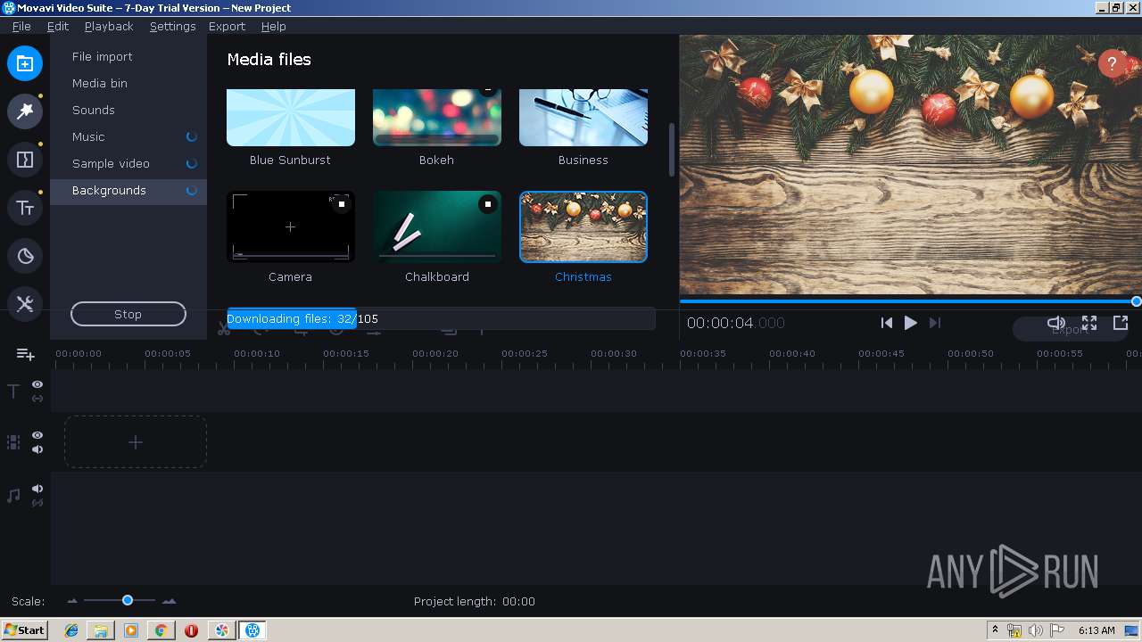Stop the Chalkboard background download
The image size is (1142, 642).
pyautogui.click(x=487, y=204)
